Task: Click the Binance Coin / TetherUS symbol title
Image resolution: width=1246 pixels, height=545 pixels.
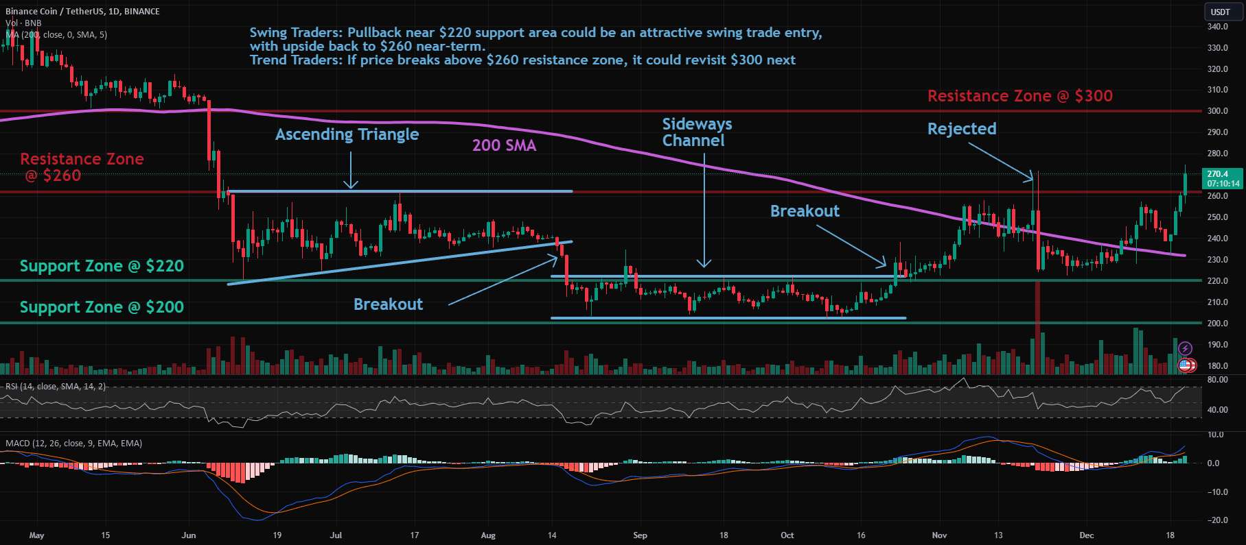Action: click(x=82, y=11)
